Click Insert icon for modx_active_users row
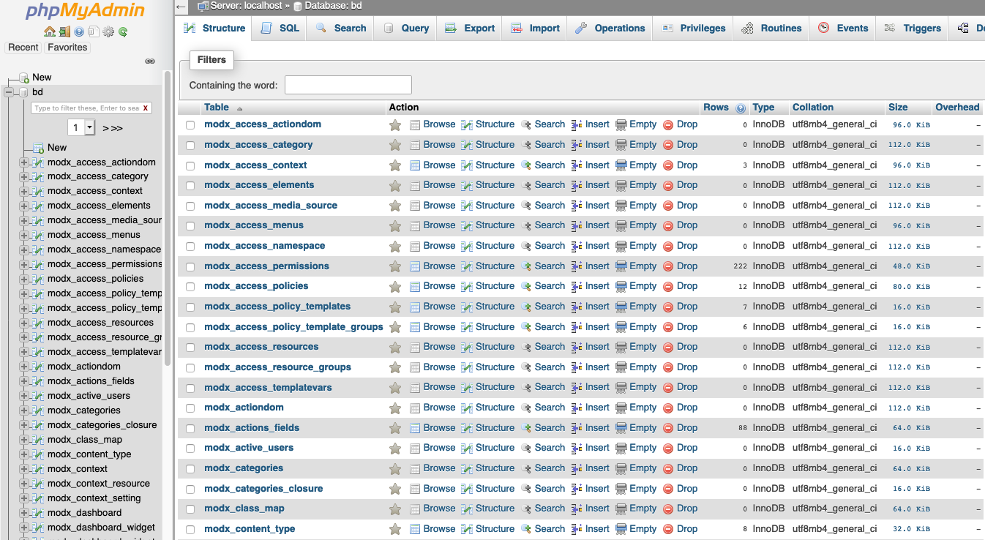The height and width of the screenshot is (540, 985). point(577,448)
